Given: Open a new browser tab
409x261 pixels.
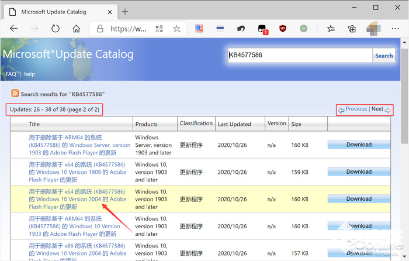Looking at the screenshot, I should [125, 11].
